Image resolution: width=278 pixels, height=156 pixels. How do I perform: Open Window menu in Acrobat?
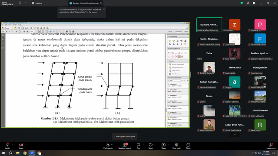tap(15, 25)
